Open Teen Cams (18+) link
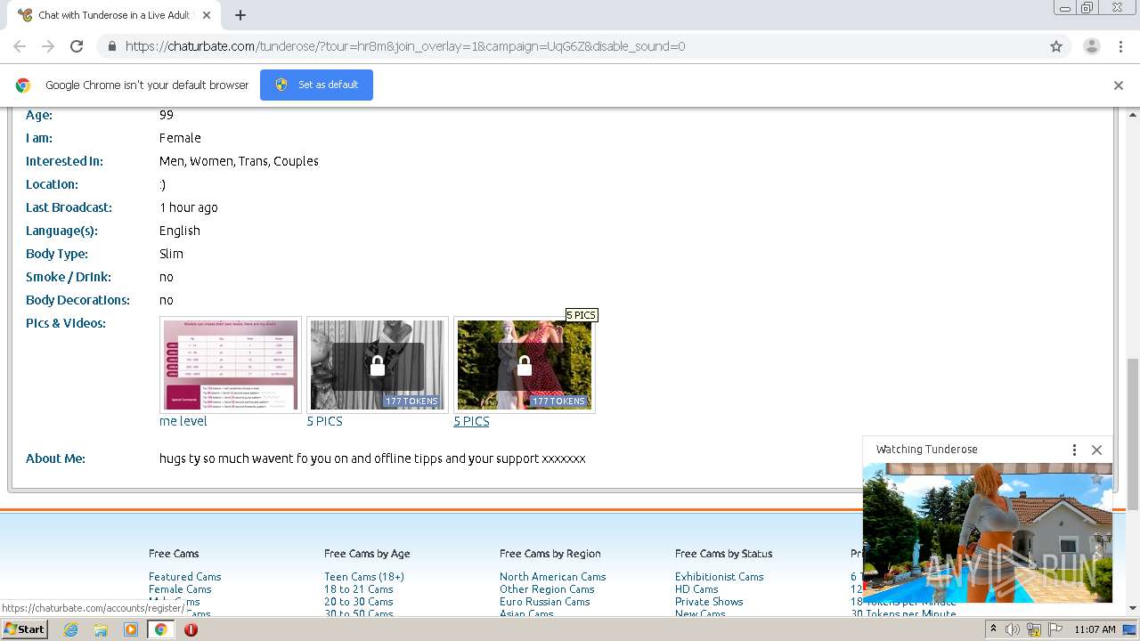 click(364, 577)
